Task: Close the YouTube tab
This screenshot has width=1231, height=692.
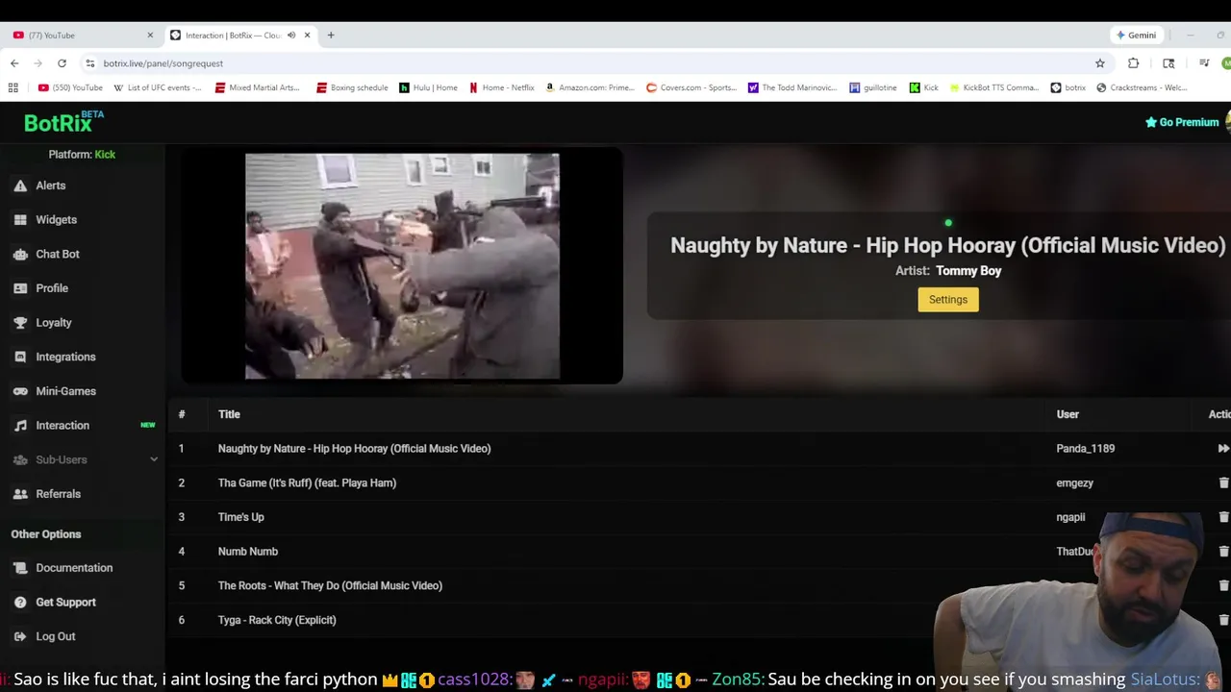Action: 150,36
